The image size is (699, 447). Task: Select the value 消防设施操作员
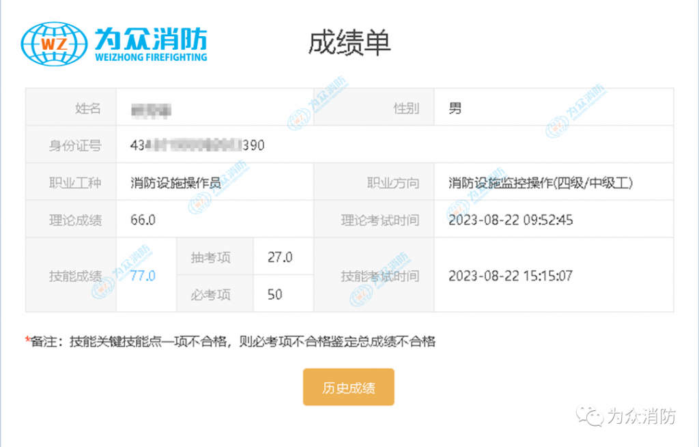coord(175,183)
